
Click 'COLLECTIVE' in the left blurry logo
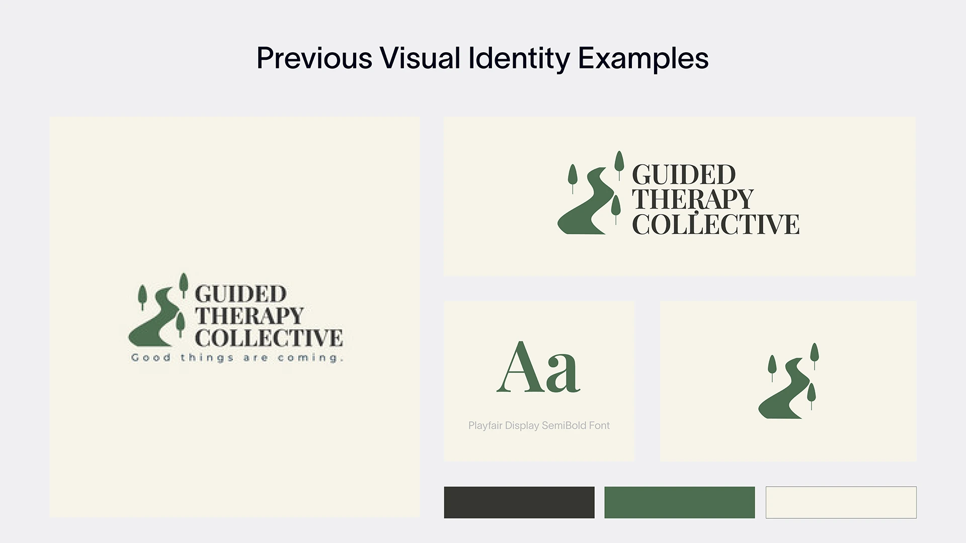(269, 338)
